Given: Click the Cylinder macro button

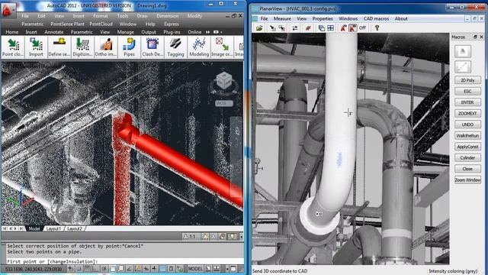Looking at the screenshot, I should coord(467,158).
